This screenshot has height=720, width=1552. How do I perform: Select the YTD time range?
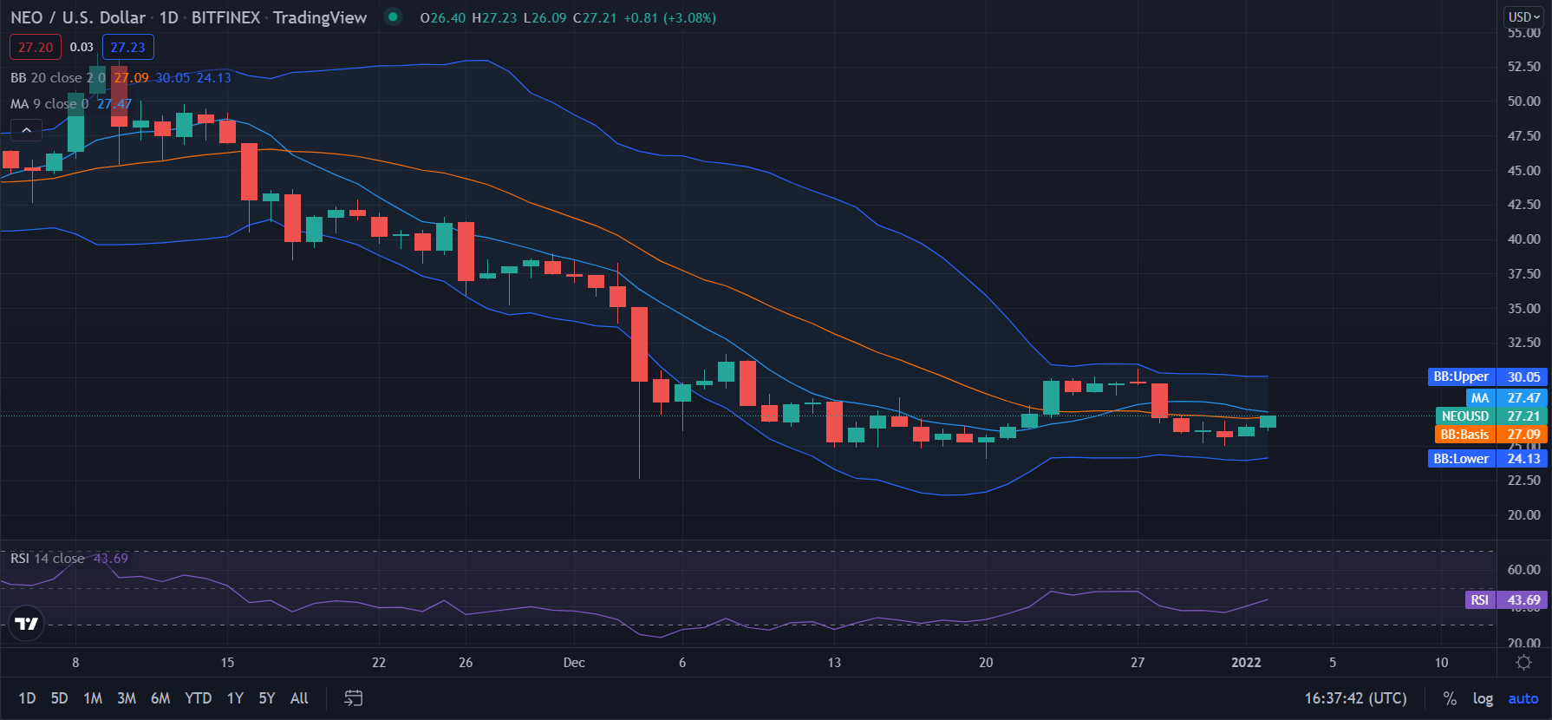[x=199, y=698]
